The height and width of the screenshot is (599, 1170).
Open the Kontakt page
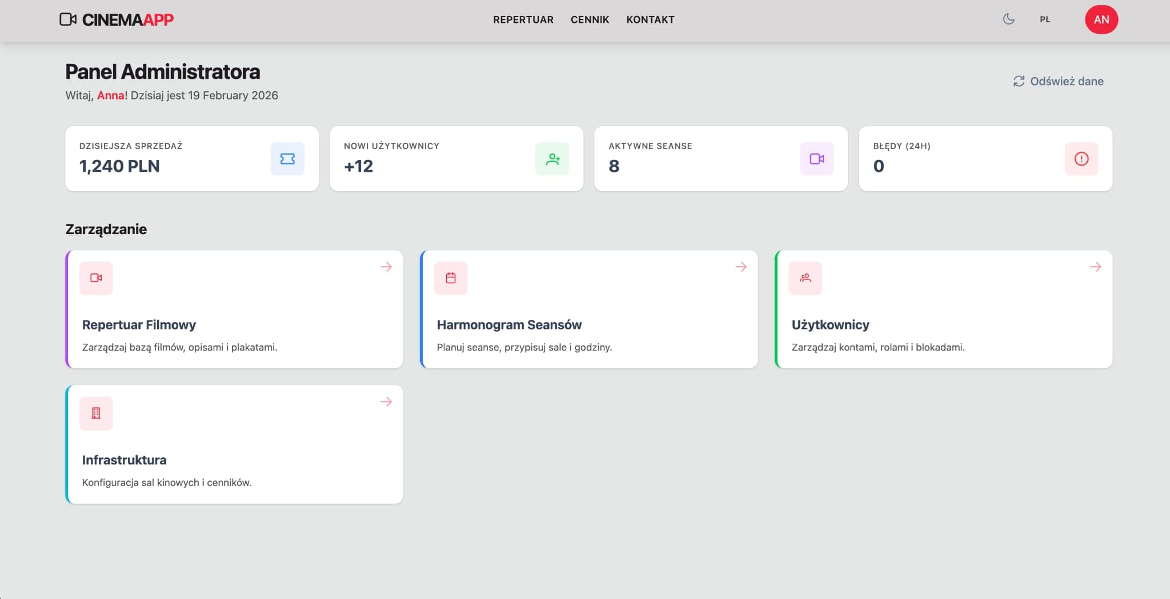pos(650,19)
